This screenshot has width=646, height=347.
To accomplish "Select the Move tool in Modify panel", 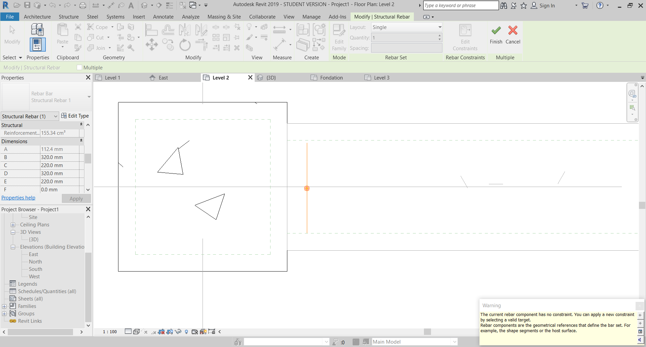I will [152, 45].
